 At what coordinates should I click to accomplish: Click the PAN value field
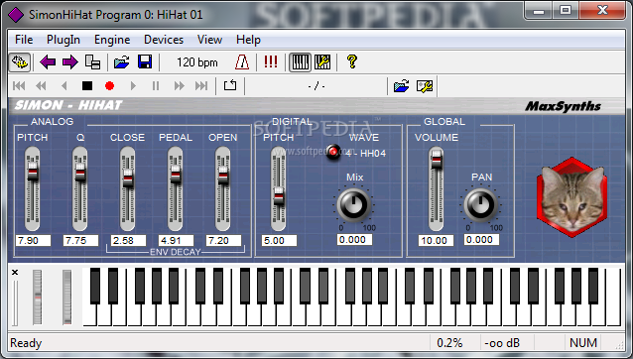pos(481,240)
